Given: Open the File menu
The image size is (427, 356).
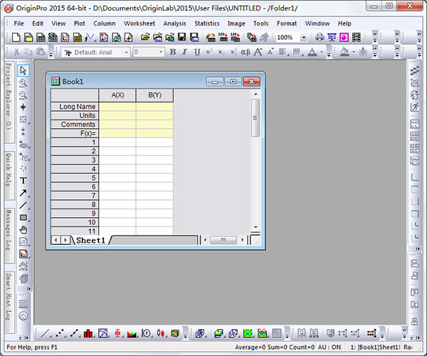Looking at the screenshot, I should point(19,23).
